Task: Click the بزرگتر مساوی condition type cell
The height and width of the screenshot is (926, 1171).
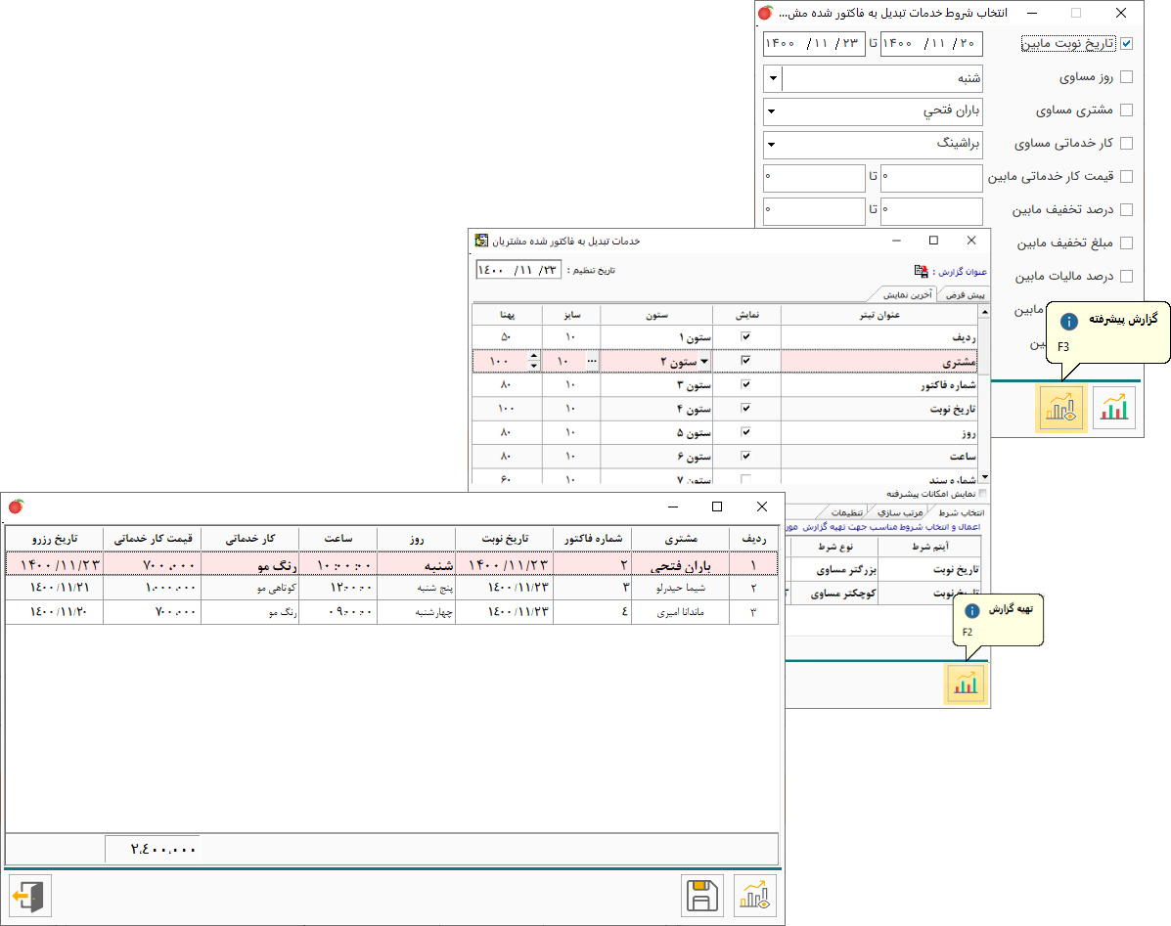Action: [x=834, y=569]
